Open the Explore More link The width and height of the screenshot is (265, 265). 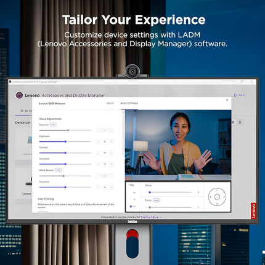click(151, 217)
